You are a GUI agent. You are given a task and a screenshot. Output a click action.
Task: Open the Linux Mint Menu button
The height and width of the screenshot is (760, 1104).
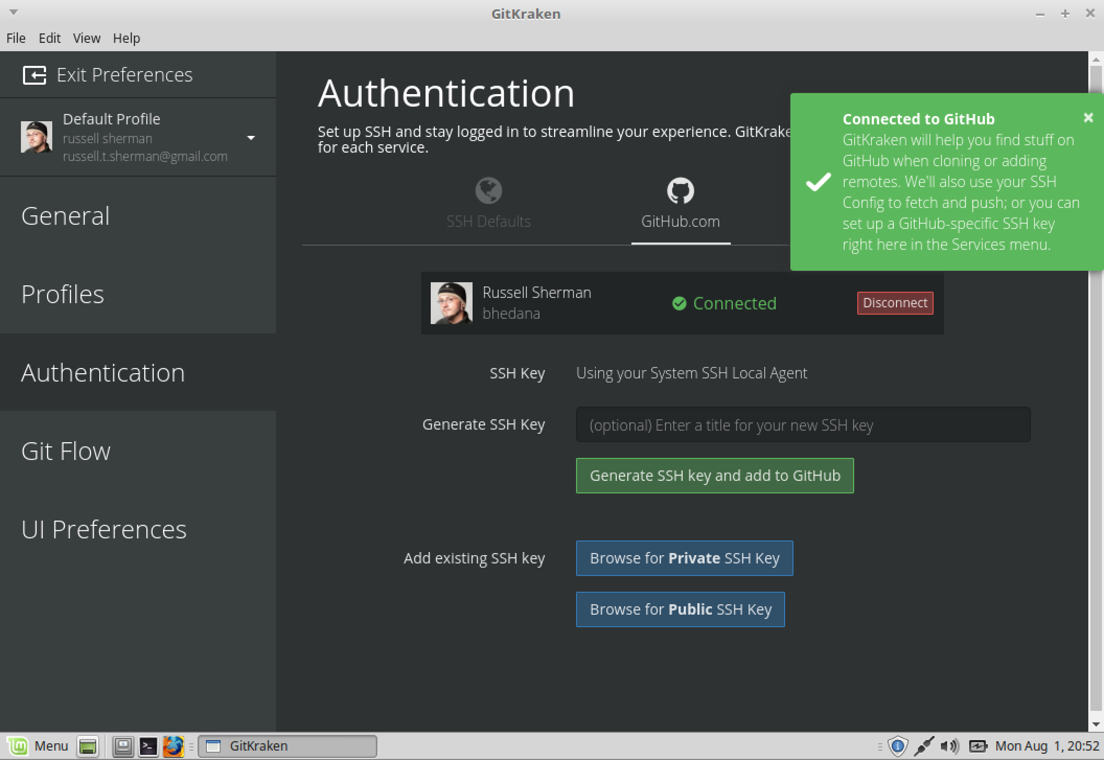click(38, 746)
